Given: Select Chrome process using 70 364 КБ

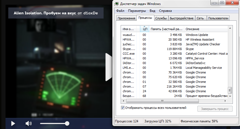Looking at the screenshot, I should point(174,72).
